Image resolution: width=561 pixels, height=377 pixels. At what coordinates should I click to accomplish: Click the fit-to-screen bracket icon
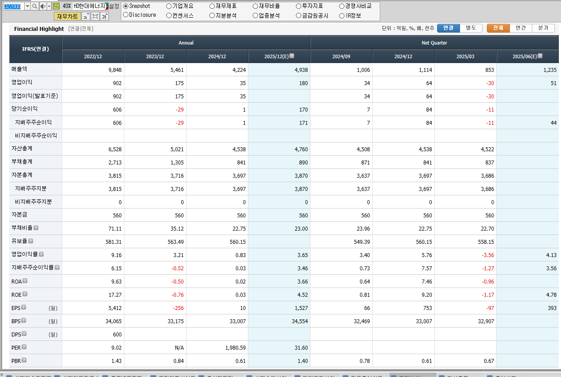pos(95,16)
